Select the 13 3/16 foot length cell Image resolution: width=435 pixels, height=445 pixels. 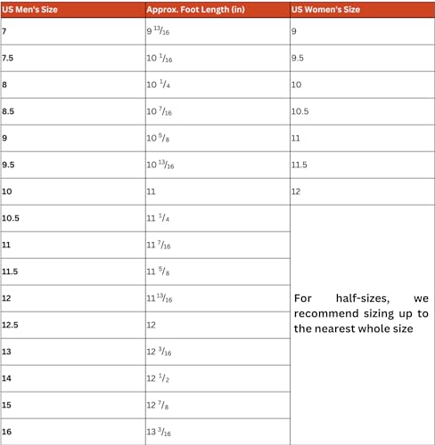point(217,432)
